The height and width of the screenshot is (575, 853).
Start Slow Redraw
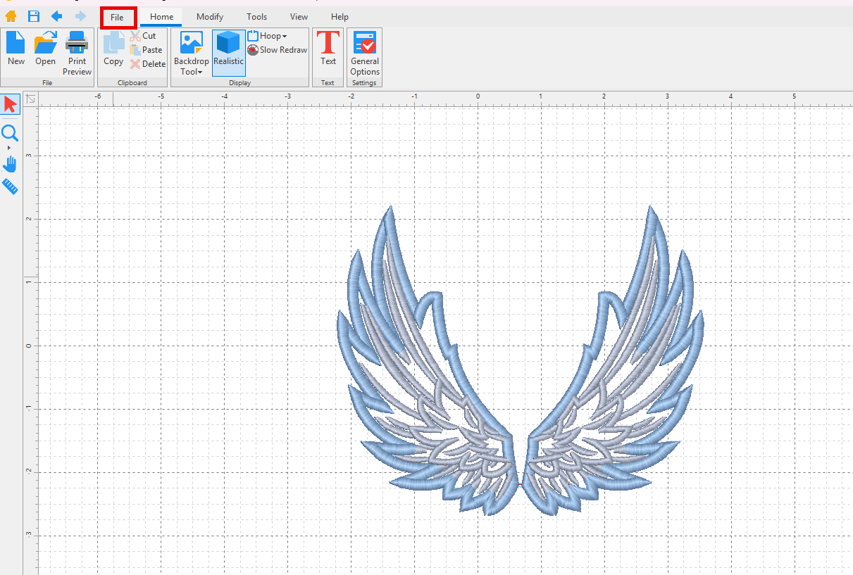[278, 50]
